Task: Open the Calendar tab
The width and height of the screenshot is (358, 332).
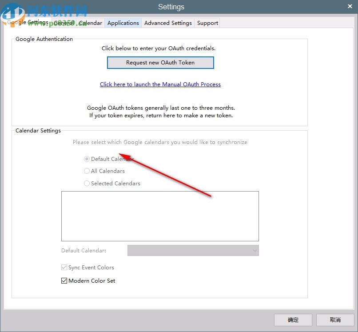Action: point(91,23)
